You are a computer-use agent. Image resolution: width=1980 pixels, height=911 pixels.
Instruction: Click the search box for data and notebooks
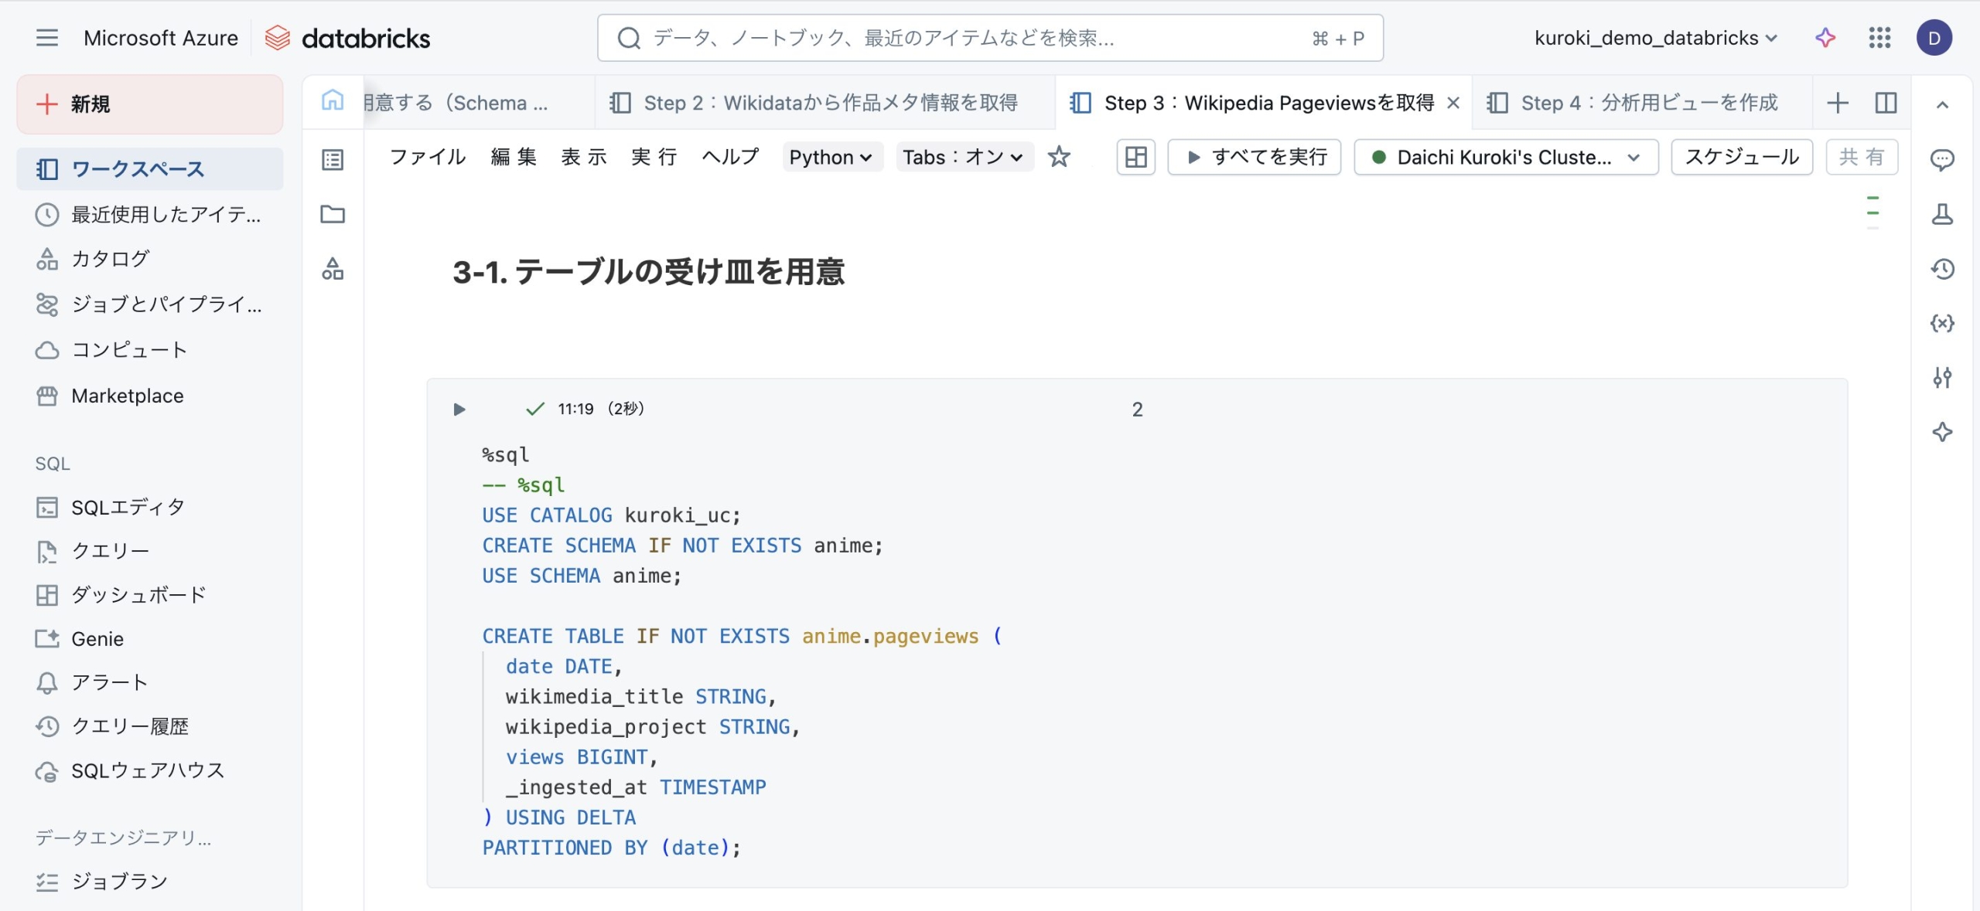(x=988, y=38)
